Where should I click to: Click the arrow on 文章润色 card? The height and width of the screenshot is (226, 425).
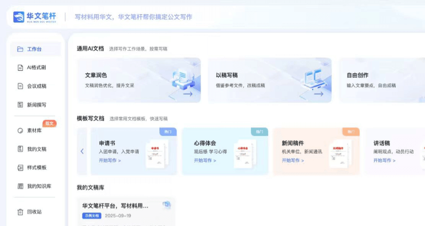pyautogui.click(x=188, y=94)
